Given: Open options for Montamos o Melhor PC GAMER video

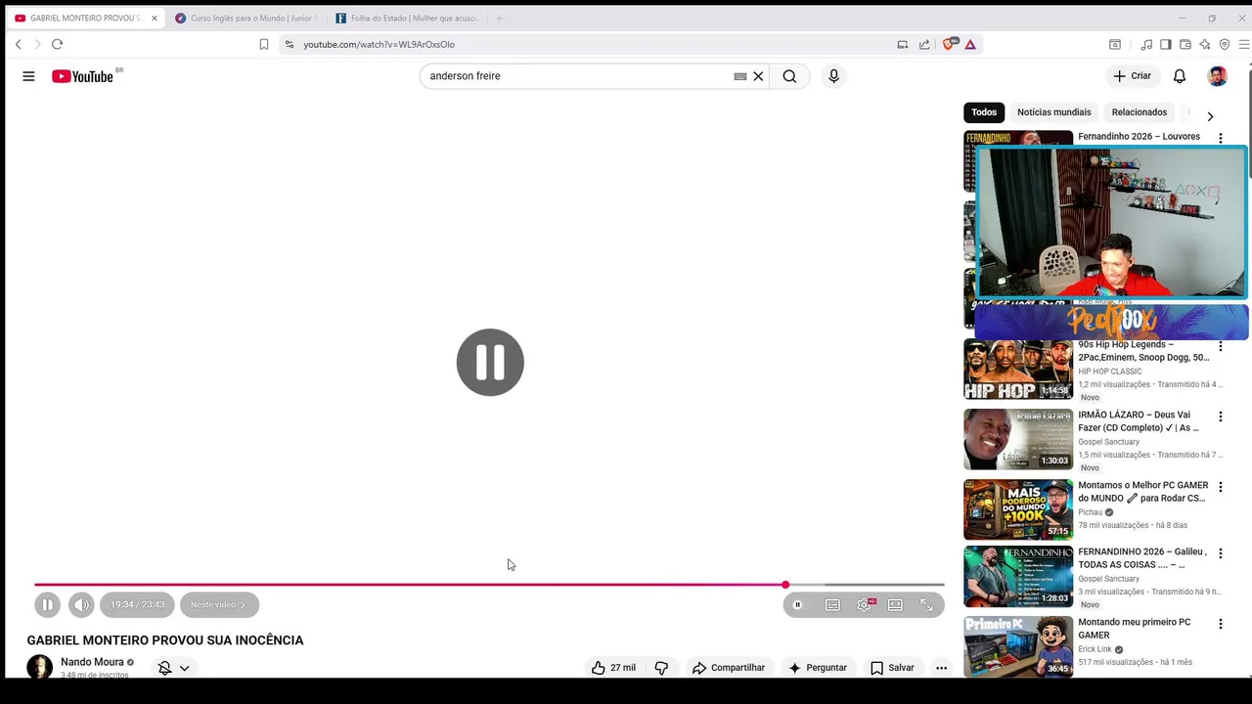Looking at the screenshot, I should 1220,488.
